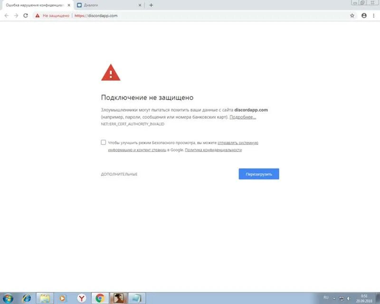Launch Internet Explorer from taskbar
The height and width of the screenshot is (304, 380).
(x=27, y=298)
